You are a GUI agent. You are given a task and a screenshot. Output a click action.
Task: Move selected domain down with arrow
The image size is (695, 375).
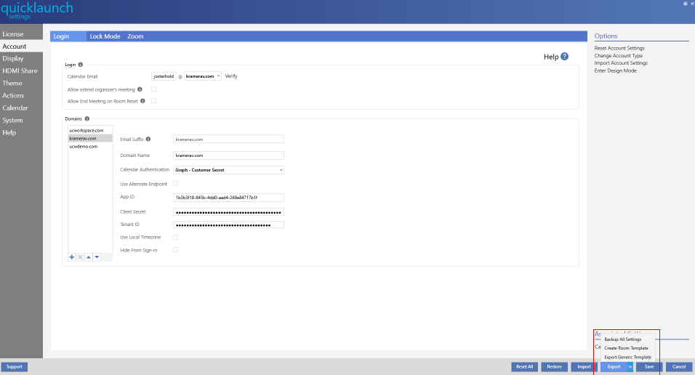coord(97,257)
